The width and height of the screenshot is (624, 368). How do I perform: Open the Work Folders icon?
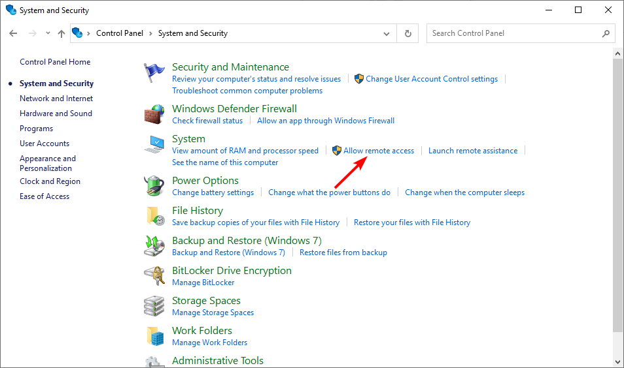coord(155,336)
